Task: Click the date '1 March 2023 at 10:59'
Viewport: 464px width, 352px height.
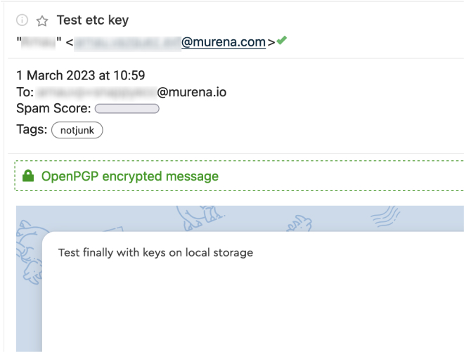Action: (x=81, y=75)
